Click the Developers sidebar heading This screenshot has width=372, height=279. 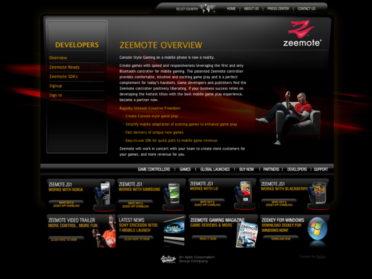point(77,45)
